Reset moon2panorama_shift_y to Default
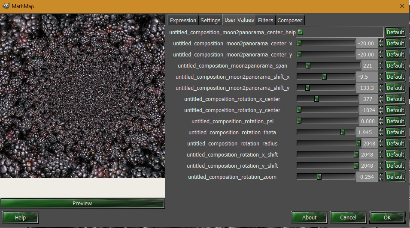This screenshot has width=410, height=228. (395, 88)
